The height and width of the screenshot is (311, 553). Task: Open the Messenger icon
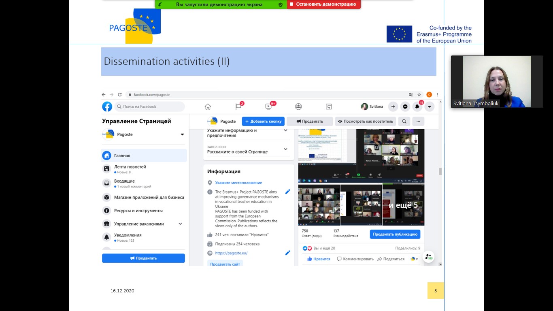coord(405,107)
